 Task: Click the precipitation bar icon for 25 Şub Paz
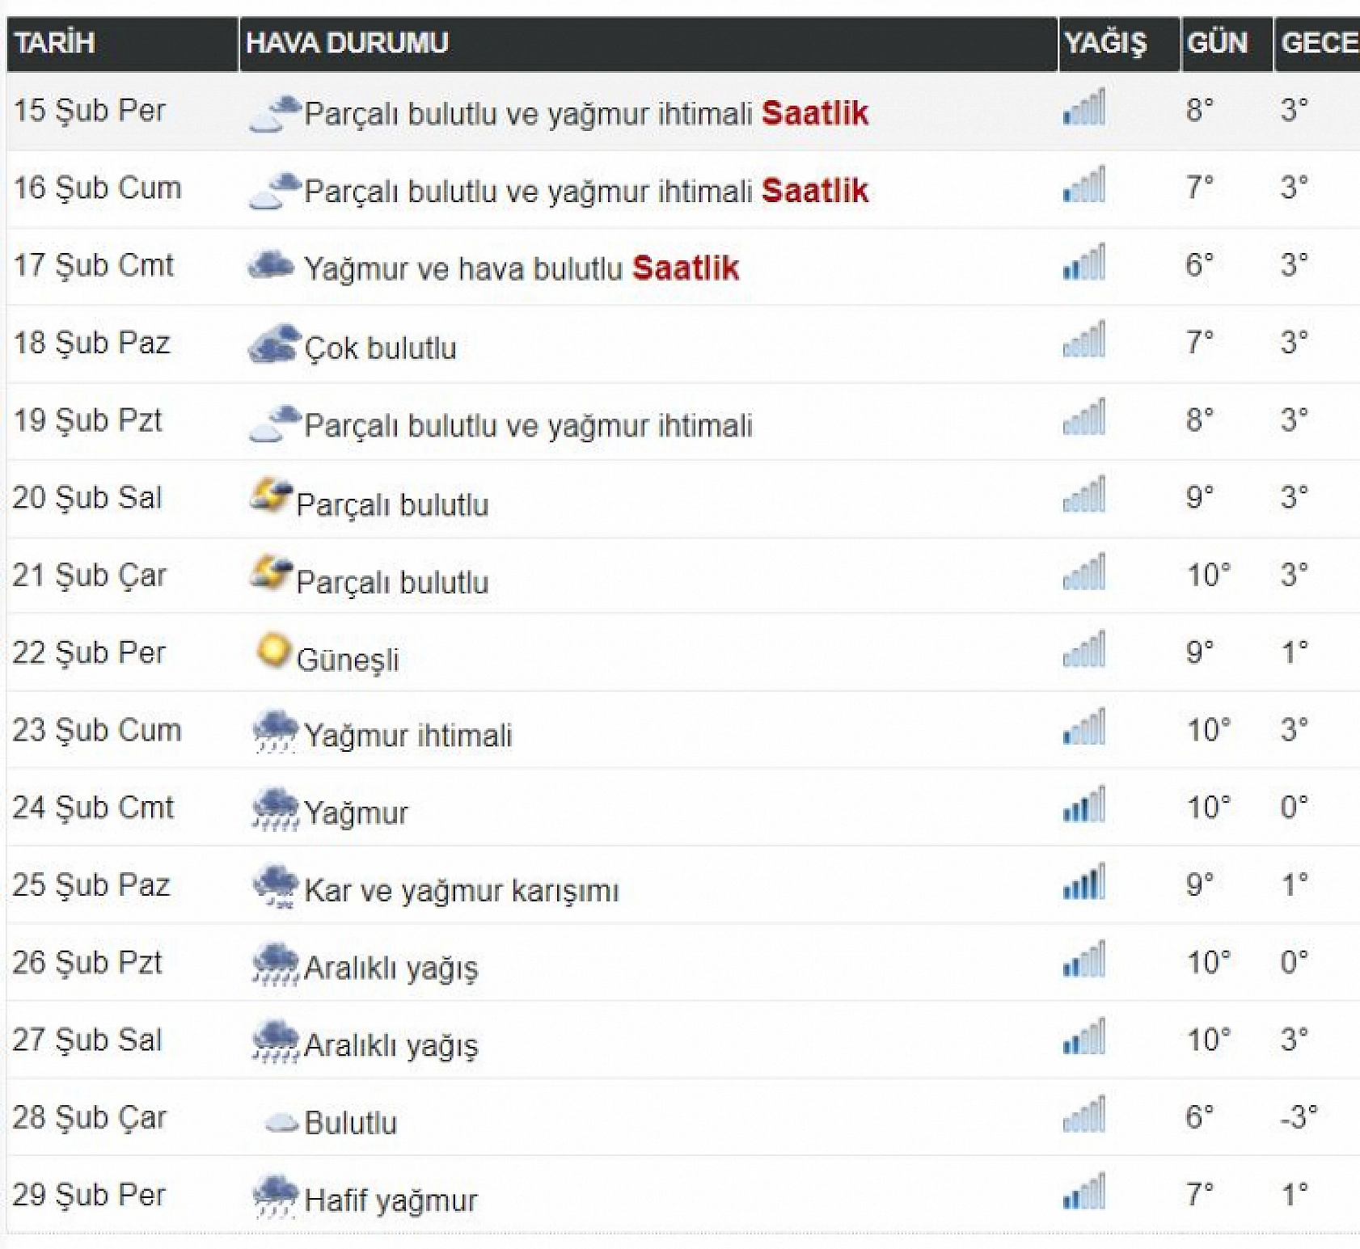(x=1083, y=884)
